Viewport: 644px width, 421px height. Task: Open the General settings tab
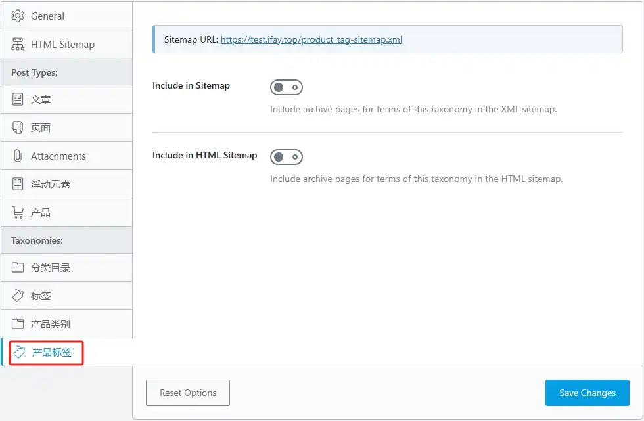pyautogui.click(x=66, y=16)
